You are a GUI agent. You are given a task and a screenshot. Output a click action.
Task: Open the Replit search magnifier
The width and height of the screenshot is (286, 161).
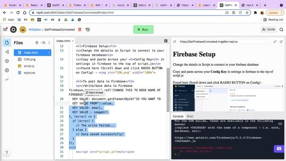coord(281,30)
